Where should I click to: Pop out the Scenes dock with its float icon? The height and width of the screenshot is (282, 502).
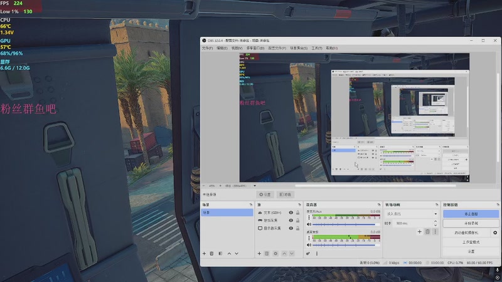(251, 205)
